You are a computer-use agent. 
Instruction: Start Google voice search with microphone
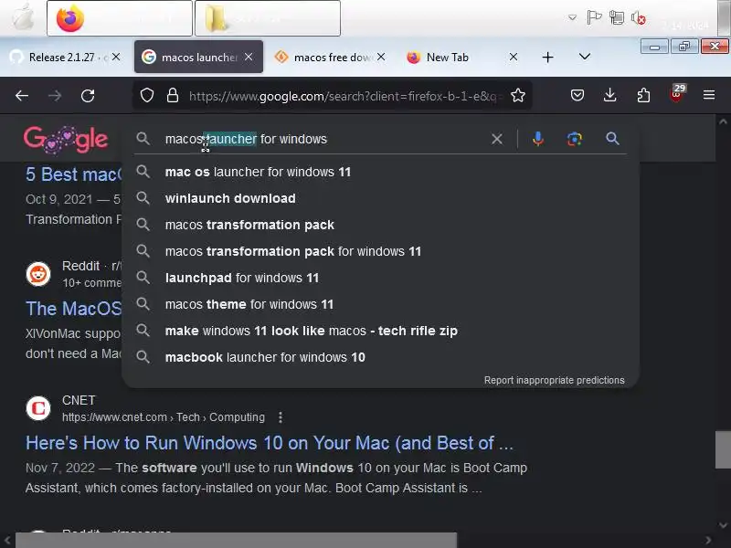tap(538, 139)
